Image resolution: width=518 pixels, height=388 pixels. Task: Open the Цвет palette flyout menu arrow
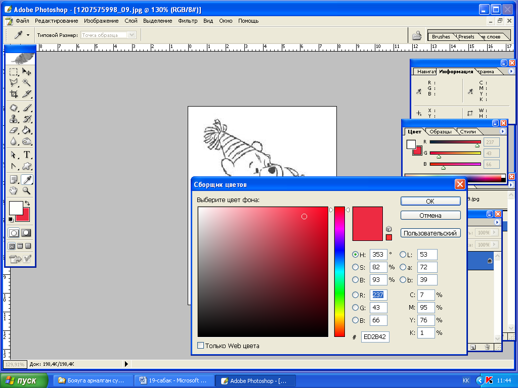click(x=502, y=131)
